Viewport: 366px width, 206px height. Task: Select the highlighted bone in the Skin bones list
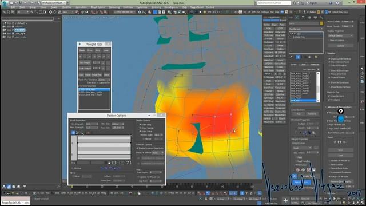click(x=303, y=101)
